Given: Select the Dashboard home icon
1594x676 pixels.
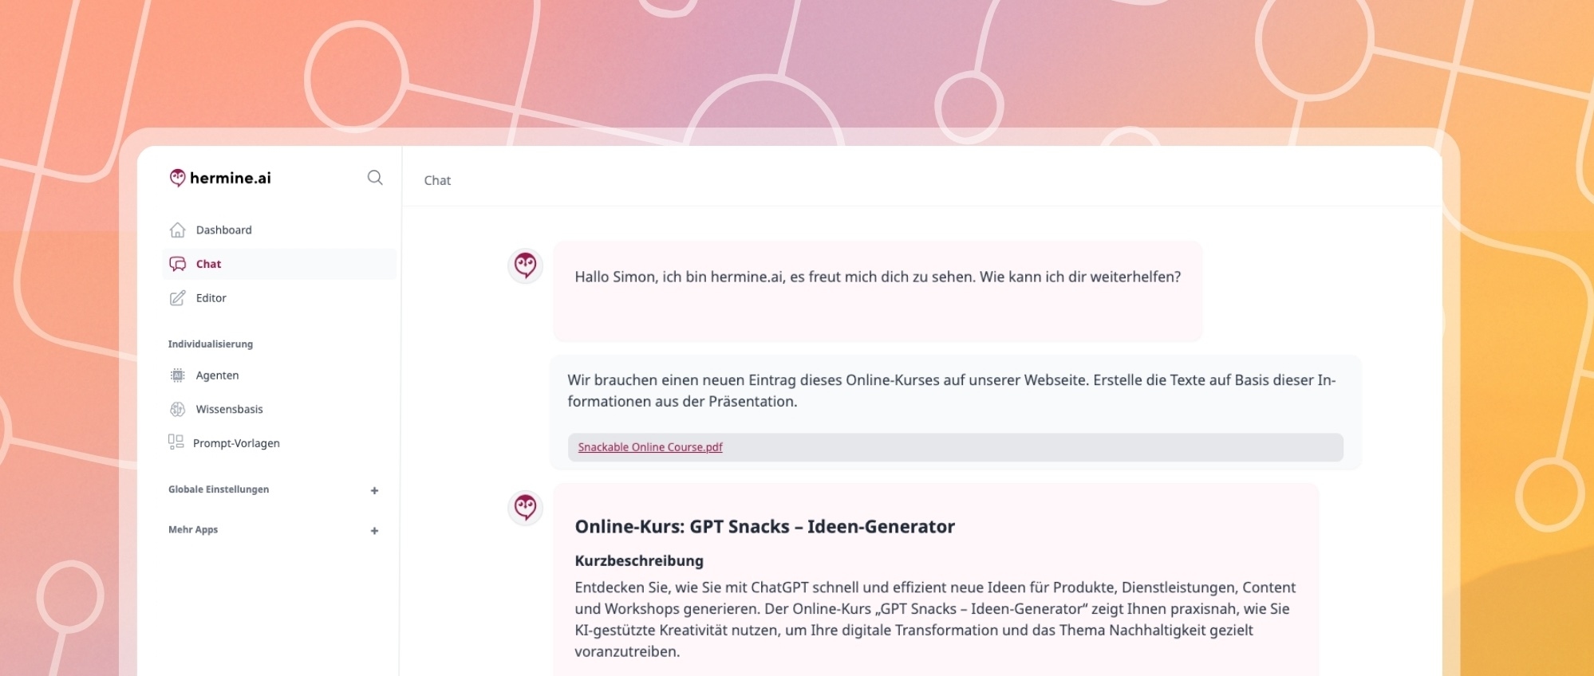Looking at the screenshot, I should [x=177, y=230].
